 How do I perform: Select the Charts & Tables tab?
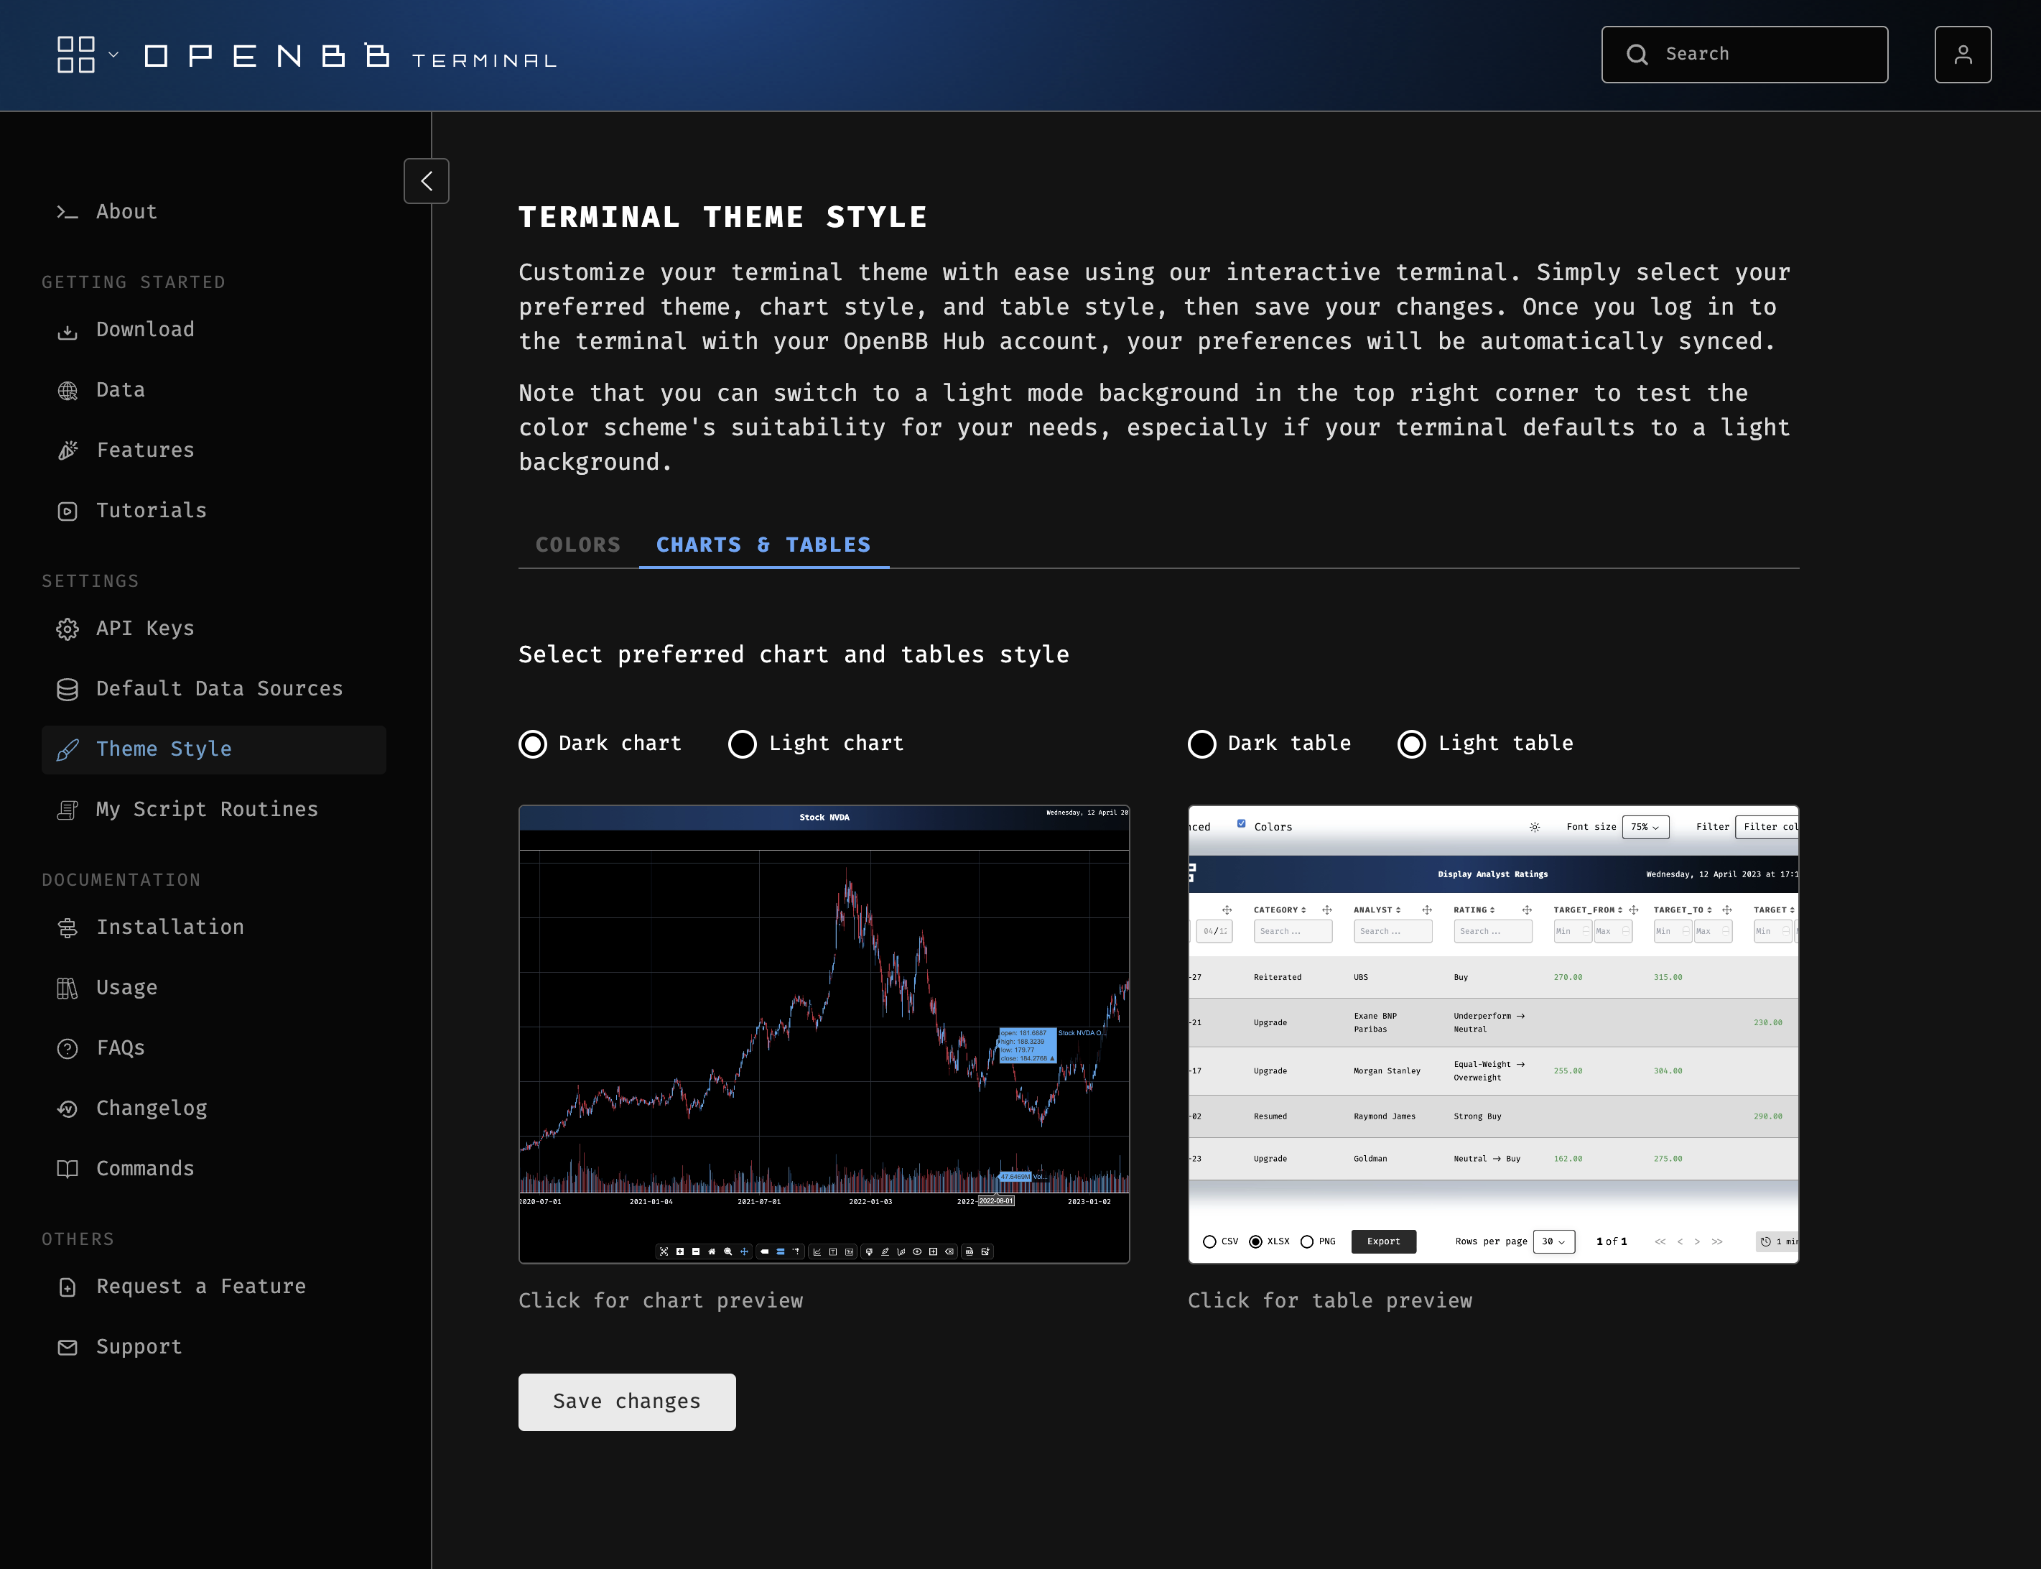pyautogui.click(x=763, y=545)
